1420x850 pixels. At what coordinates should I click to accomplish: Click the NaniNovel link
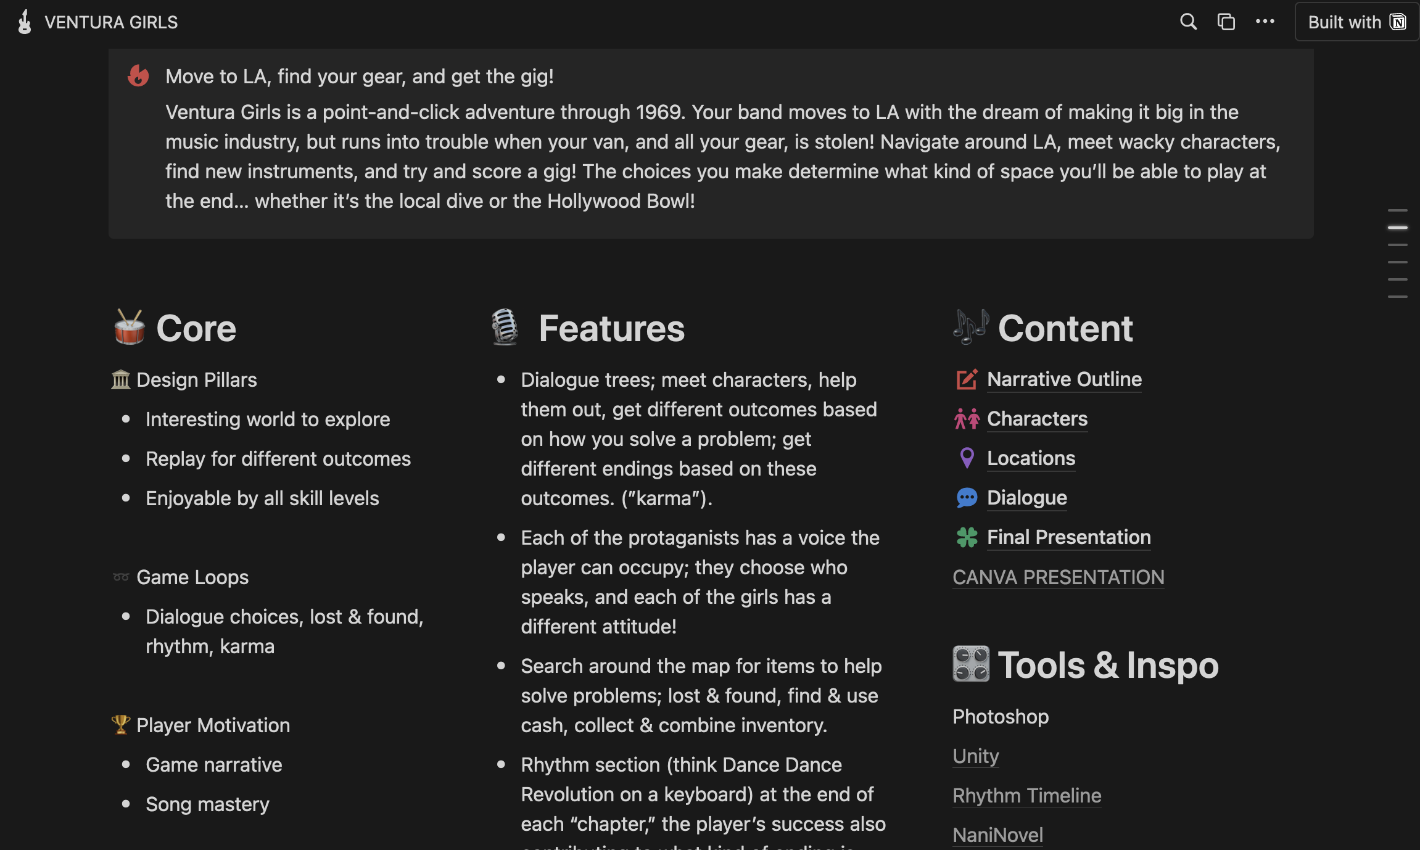[x=997, y=835]
